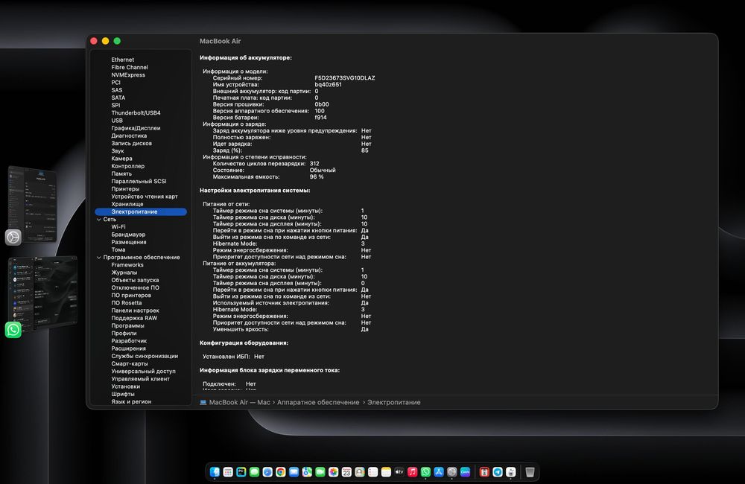Select Принтеры in the sidebar
This screenshot has height=484, width=745.
125,189
